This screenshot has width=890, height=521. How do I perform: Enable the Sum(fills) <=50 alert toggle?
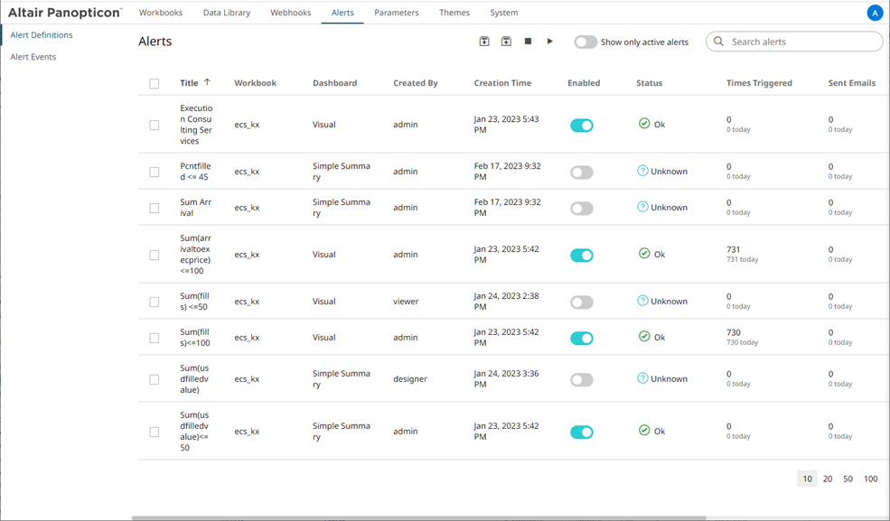[582, 302]
